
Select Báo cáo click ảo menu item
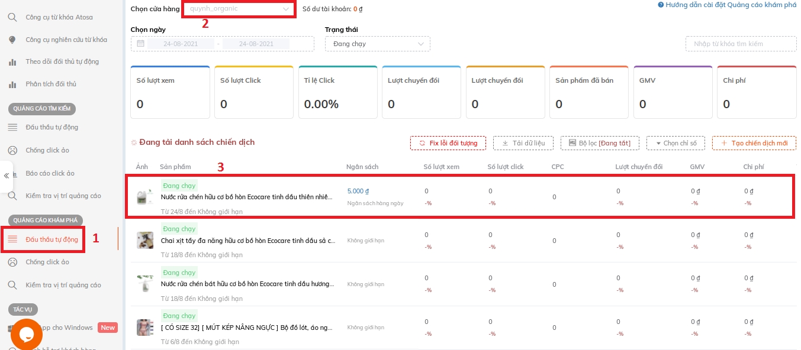(50, 173)
